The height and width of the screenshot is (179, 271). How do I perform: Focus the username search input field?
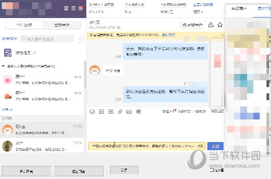(x=47, y=39)
